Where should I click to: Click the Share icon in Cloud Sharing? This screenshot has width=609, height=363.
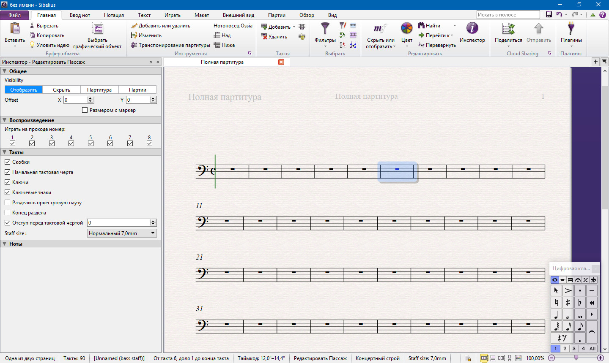click(508, 29)
